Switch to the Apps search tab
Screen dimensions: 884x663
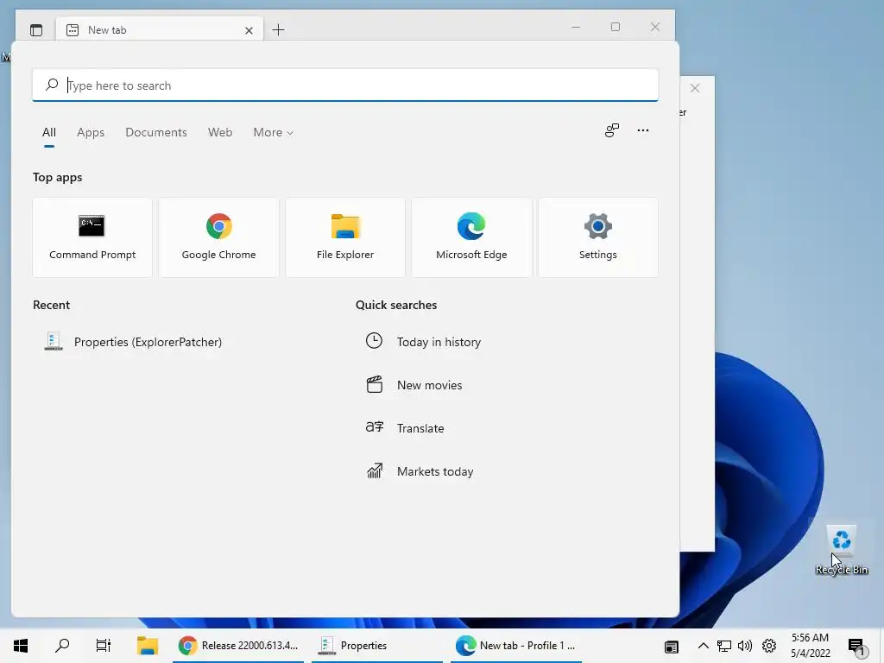coord(91,132)
